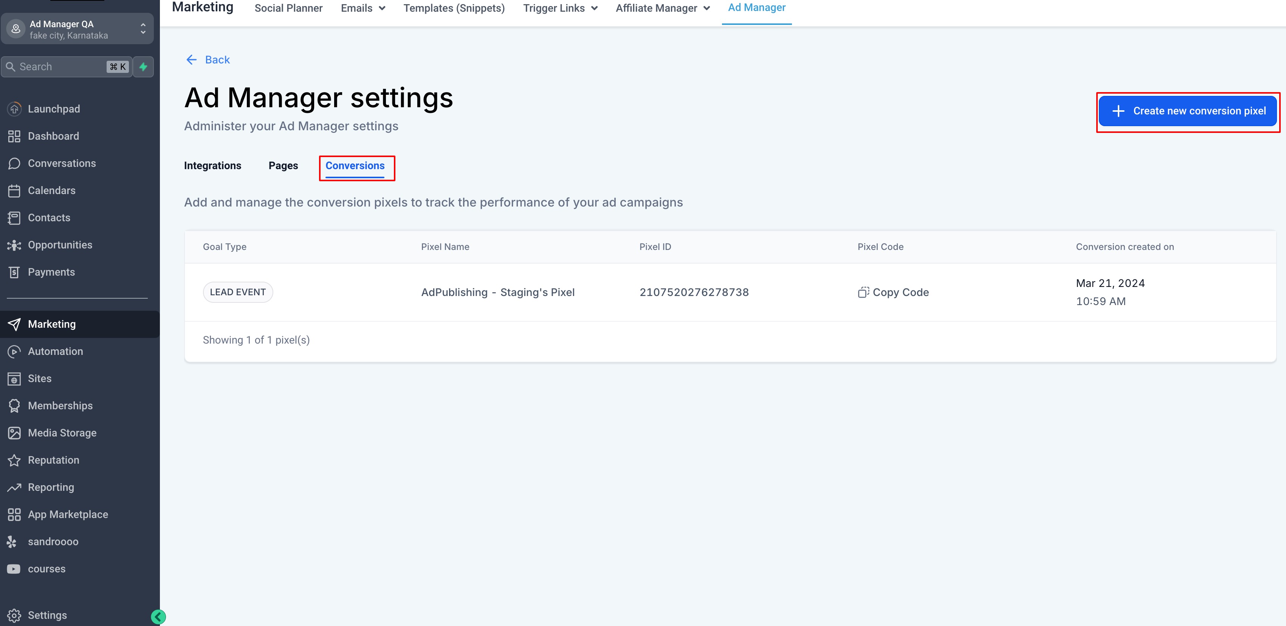Image resolution: width=1286 pixels, height=626 pixels.
Task: Click Conversion created on column header
Action: click(x=1125, y=247)
